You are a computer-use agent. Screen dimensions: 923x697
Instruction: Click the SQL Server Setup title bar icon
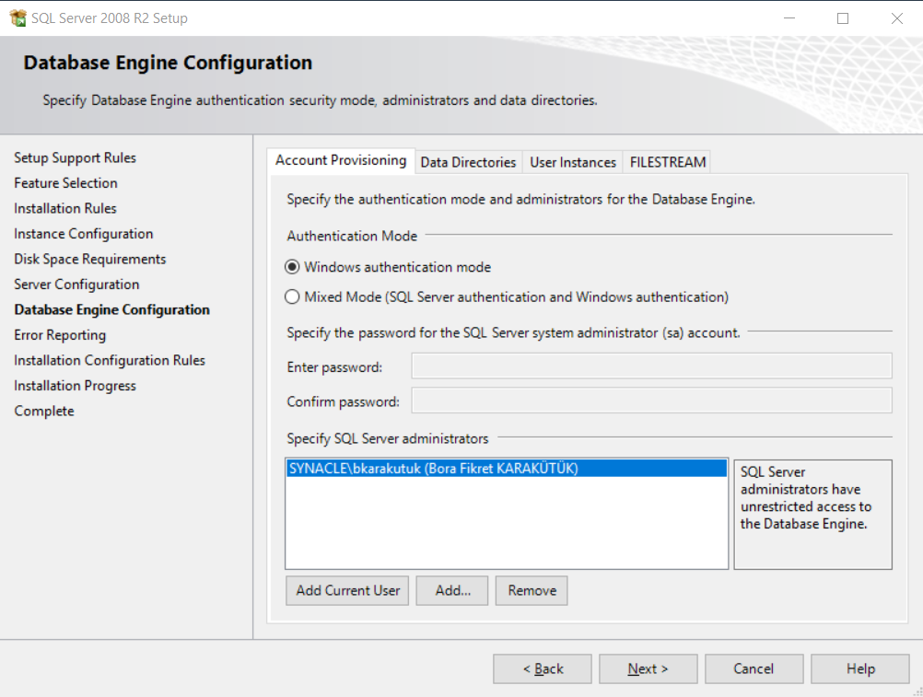tap(18, 18)
